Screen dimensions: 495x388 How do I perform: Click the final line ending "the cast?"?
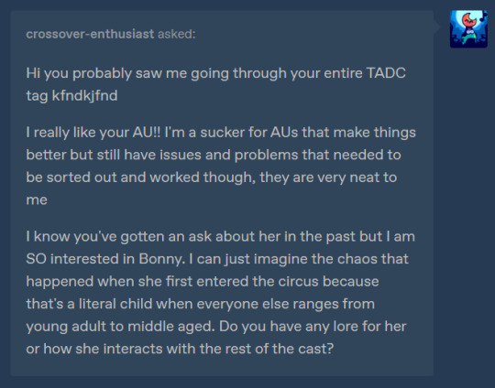180,349
